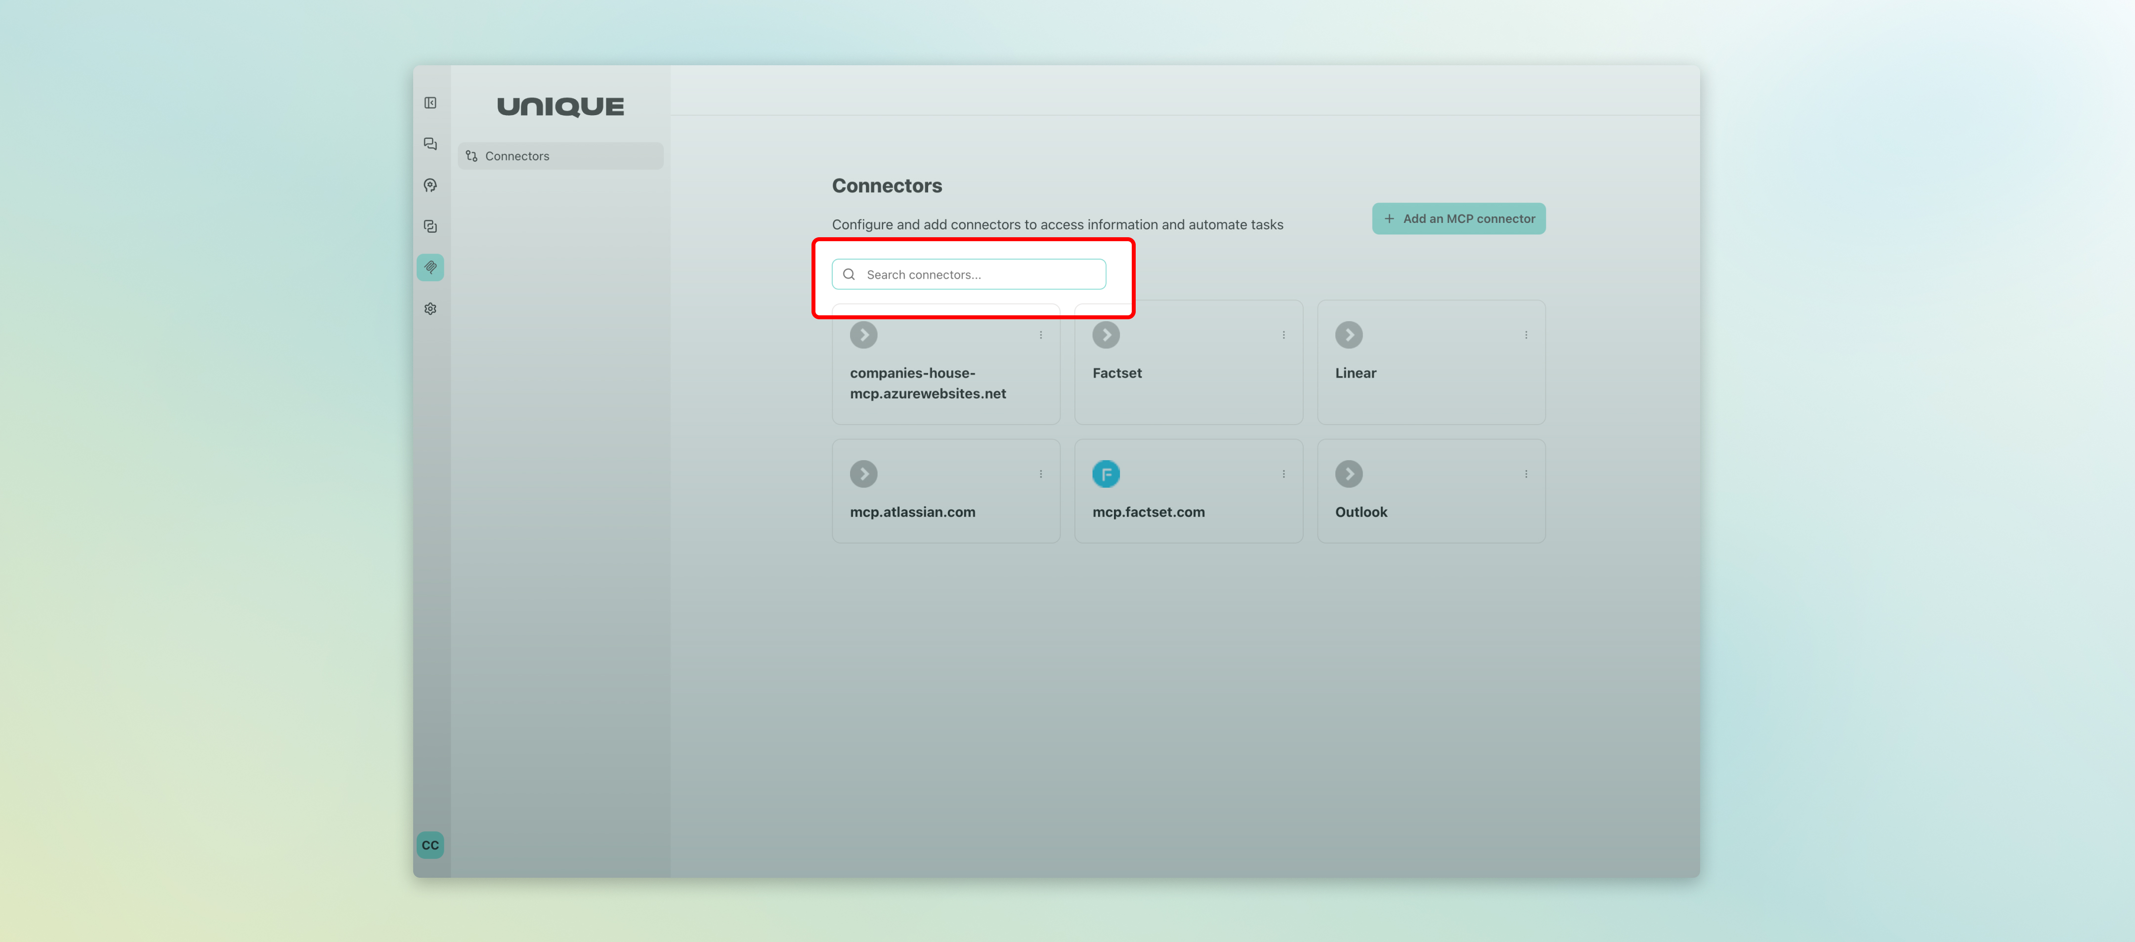Open the settings gear icon
2135x942 pixels.
(430, 309)
